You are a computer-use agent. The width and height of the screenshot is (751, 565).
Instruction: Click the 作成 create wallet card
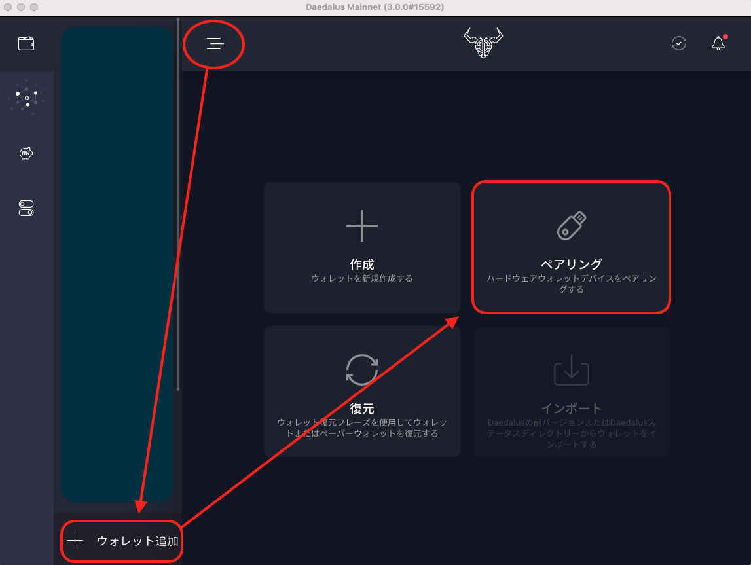[x=362, y=247]
